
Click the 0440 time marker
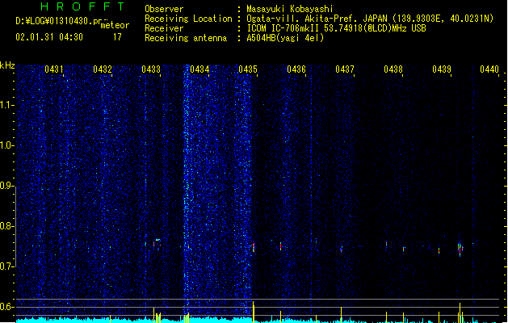pos(489,69)
